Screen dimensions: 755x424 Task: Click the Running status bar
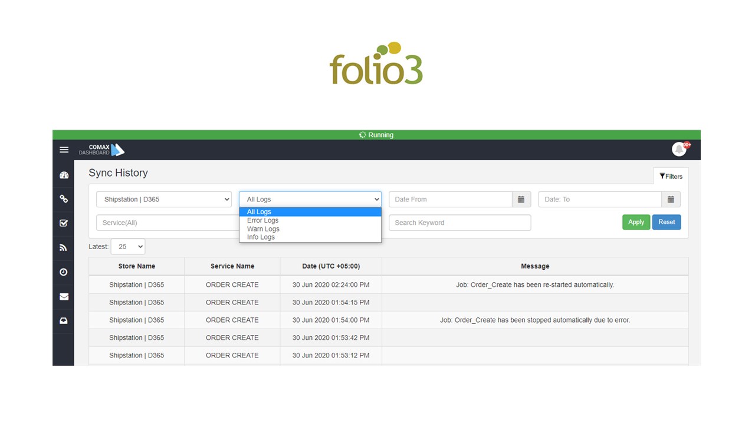point(376,135)
